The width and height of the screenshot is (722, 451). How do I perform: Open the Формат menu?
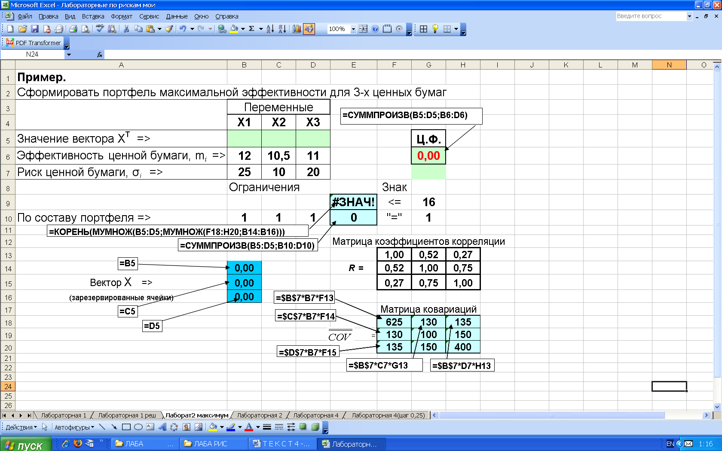pos(122,16)
